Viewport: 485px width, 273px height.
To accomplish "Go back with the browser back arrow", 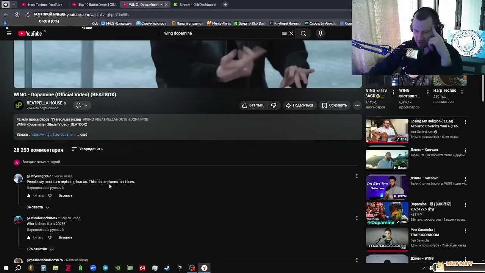I will point(6,14).
